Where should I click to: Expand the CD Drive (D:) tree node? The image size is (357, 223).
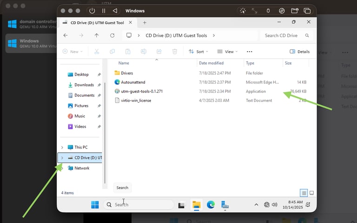pyautogui.click(x=62, y=157)
